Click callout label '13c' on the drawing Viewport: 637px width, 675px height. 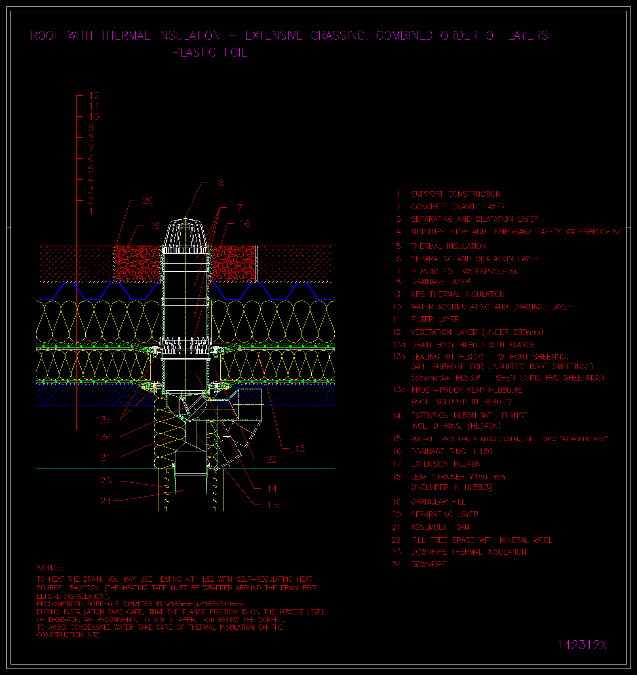pos(103,437)
